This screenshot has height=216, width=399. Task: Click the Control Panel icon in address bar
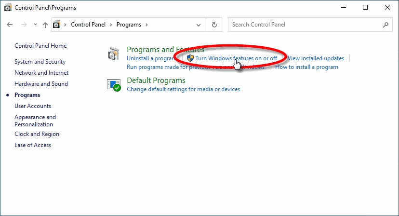coord(57,25)
